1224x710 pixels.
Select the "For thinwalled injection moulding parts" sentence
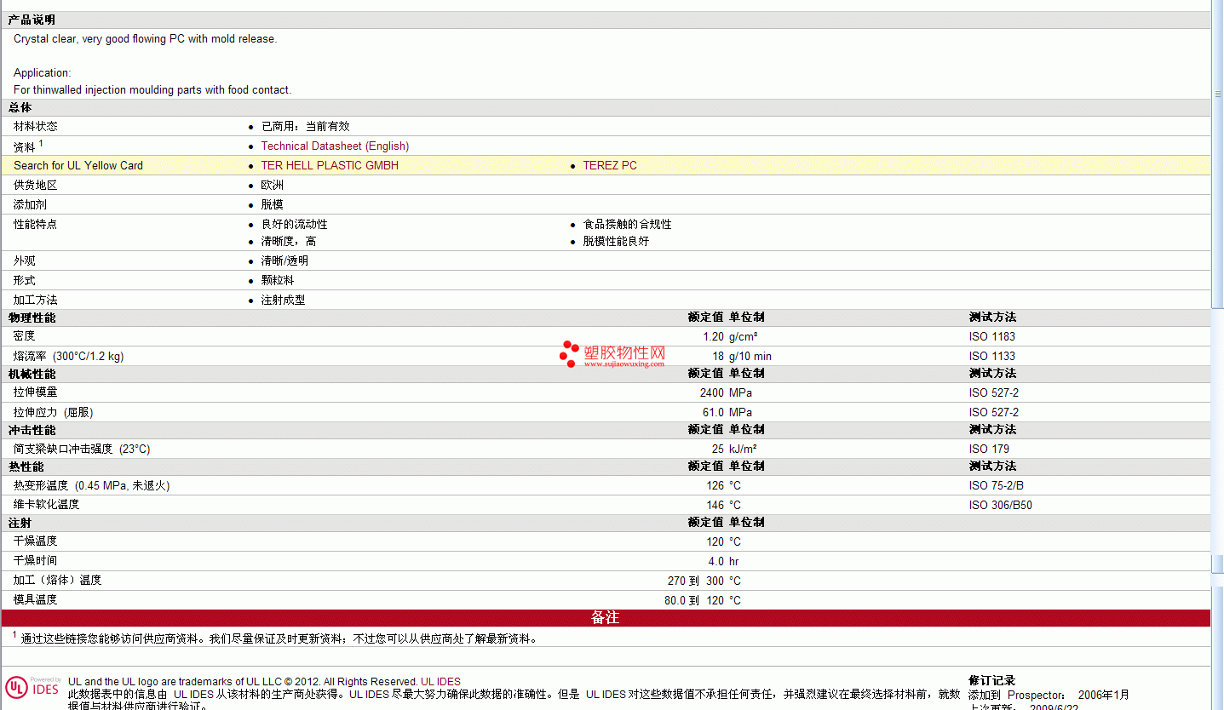point(152,90)
